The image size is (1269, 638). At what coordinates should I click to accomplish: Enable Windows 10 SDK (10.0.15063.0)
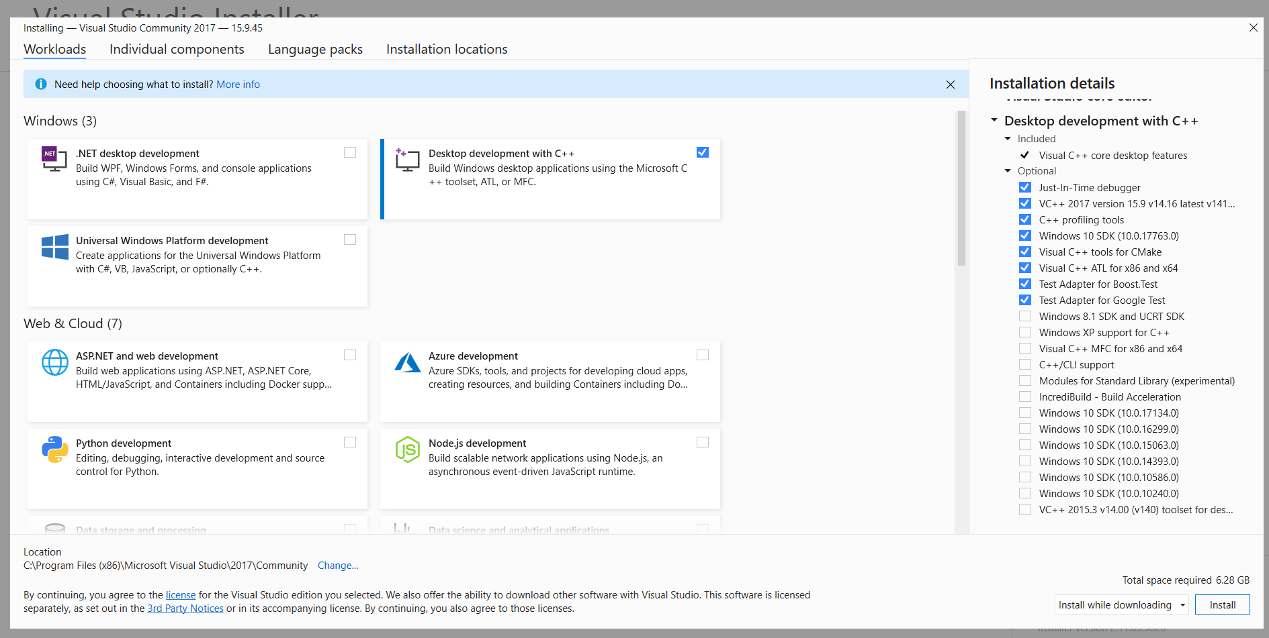click(1025, 445)
